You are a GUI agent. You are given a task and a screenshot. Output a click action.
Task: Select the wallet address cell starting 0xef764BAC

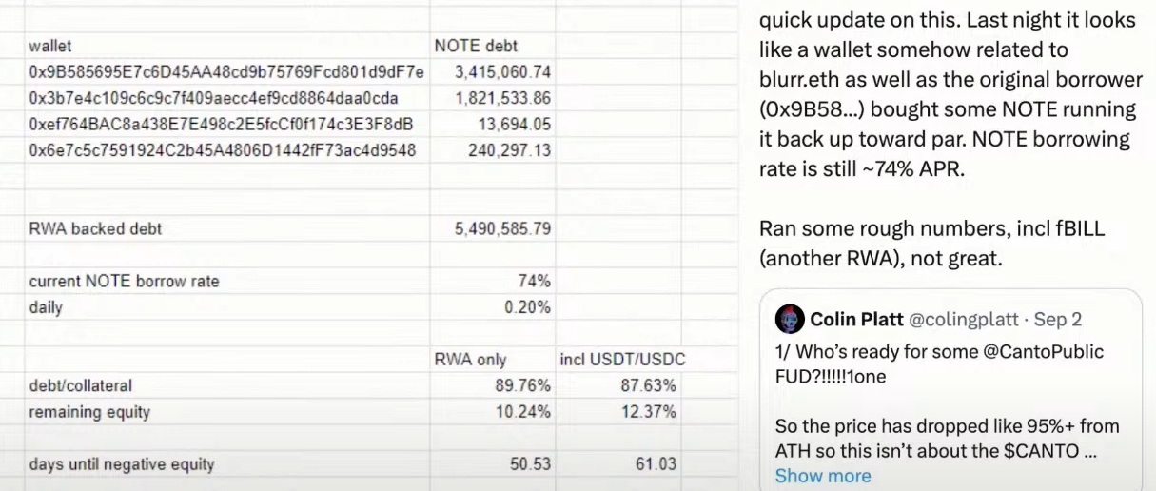[221, 125]
